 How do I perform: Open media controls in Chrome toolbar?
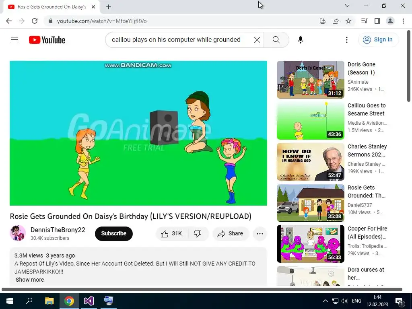point(364,21)
